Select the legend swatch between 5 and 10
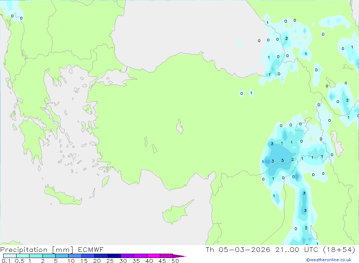 click(x=62, y=256)
